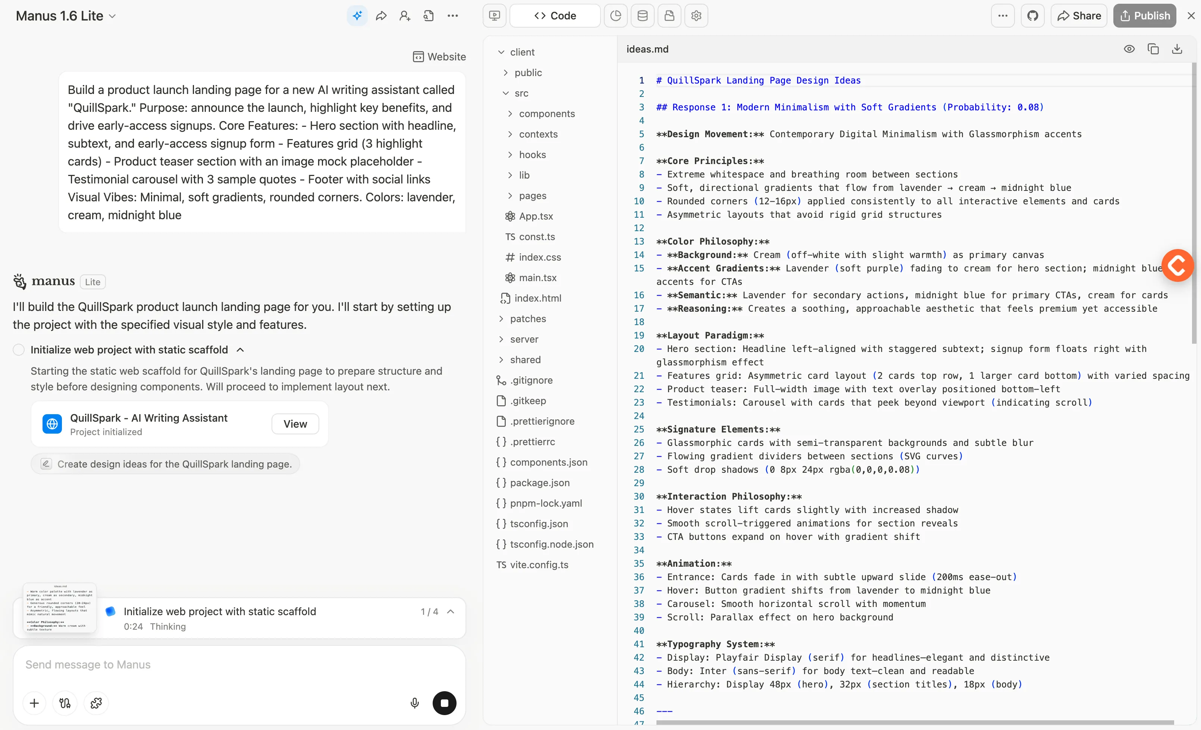
Task: Open the settings gear in toolbar
Action: [696, 16]
